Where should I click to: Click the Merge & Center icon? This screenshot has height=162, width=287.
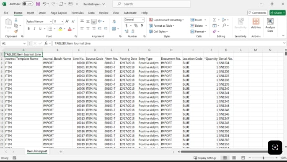tap(114, 29)
